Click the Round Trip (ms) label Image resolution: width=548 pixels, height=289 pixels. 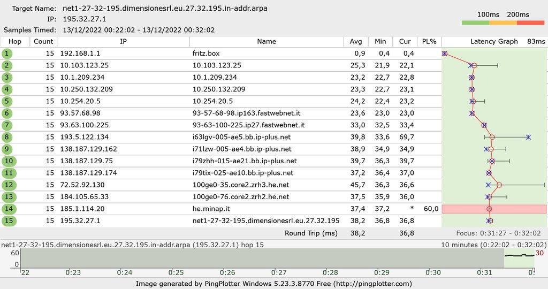pos(311,233)
